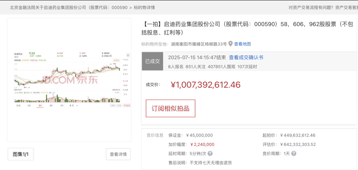Click the 评估价 appraisal value
358x170 pixels.
(x=298, y=145)
